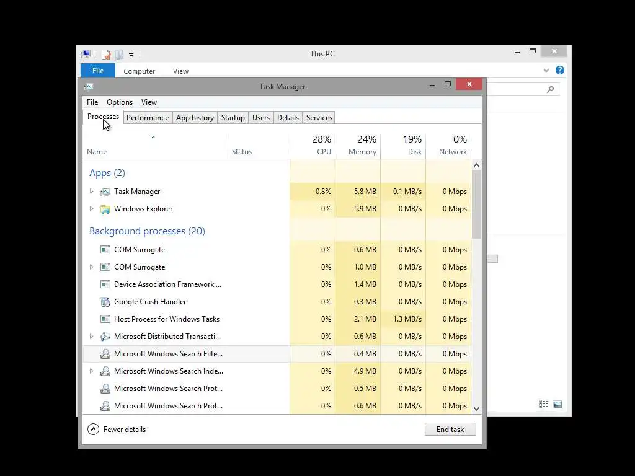Expand the This PC ribbon chevron
635x476 pixels.
pos(546,71)
